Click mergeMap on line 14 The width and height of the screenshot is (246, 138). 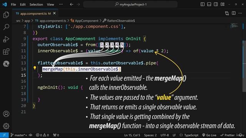53,69
